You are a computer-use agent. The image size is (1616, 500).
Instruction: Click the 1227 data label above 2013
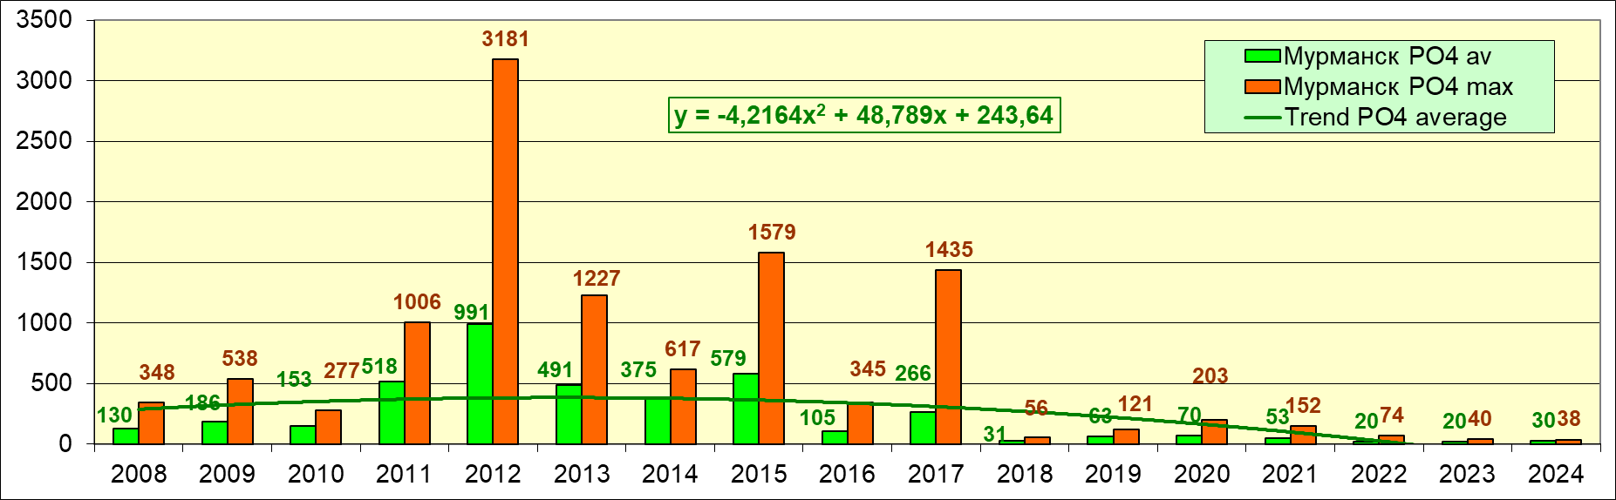coord(597,279)
